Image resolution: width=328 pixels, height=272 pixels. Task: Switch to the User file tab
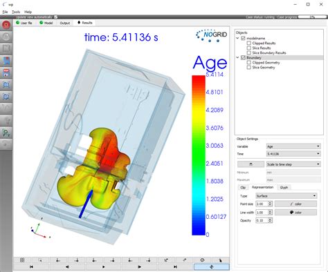pos(24,23)
